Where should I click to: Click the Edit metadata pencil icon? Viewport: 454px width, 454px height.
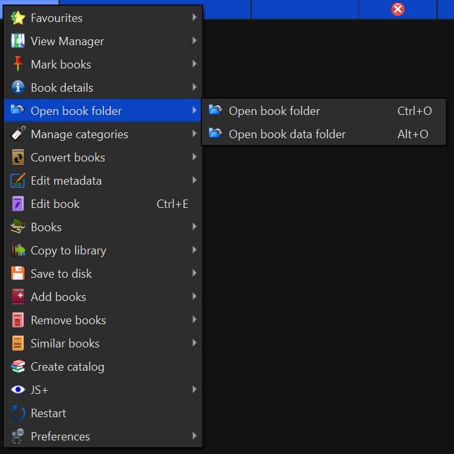point(18,181)
